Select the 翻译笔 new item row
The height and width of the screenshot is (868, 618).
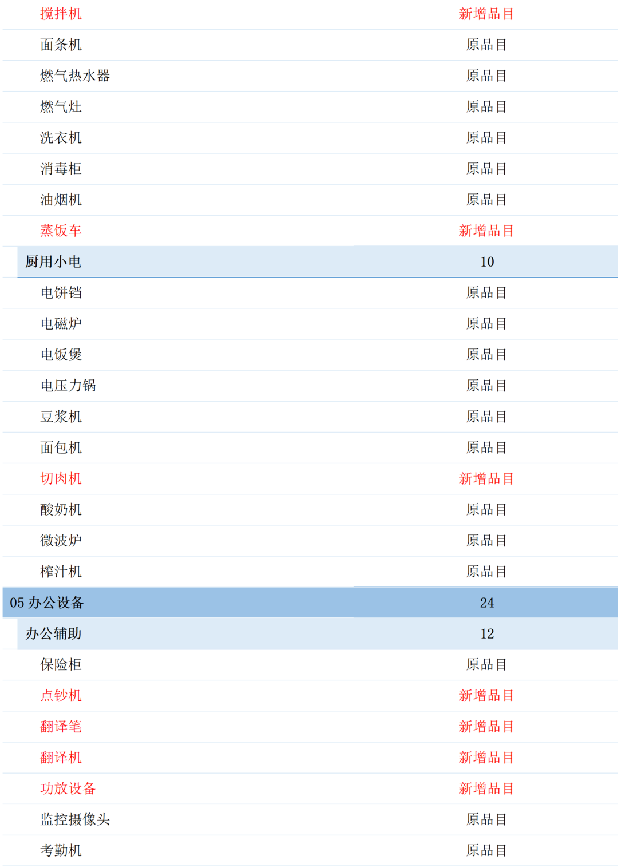pyautogui.click(x=60, y=726)
